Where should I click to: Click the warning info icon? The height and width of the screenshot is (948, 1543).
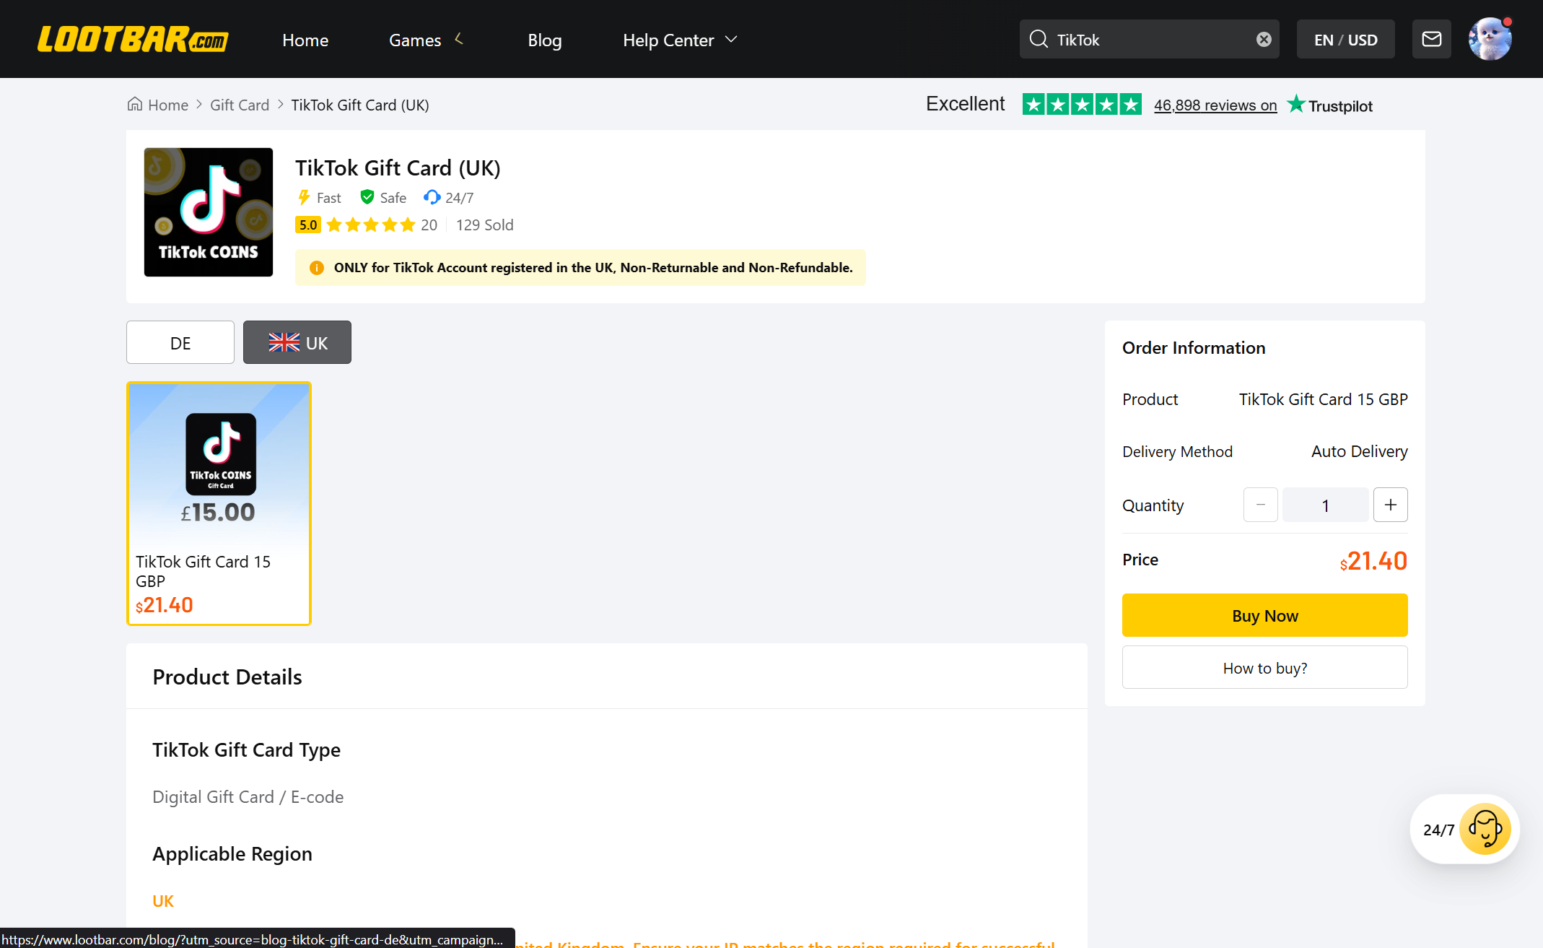pyautogui.click(x=317, y=268)
